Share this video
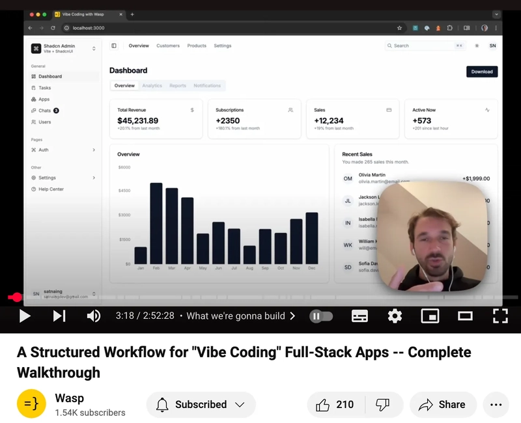 [x=443, y=404]
